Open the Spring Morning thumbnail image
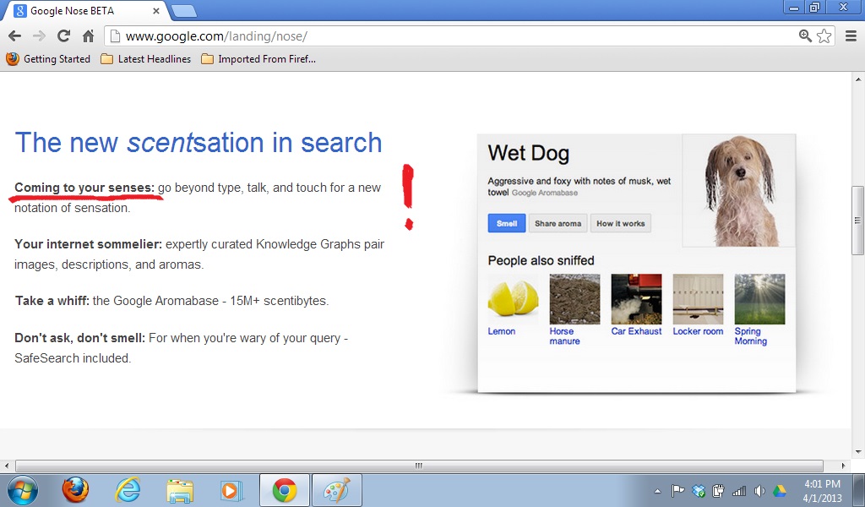This screenshot has height=507, width=865. pyautogui.click(x=759, y=299)
